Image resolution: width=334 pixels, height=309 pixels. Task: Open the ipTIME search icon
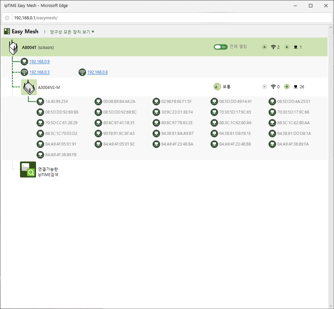tap(28, 169)
